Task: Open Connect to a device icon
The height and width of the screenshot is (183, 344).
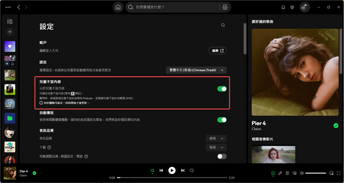Action: coord(295,173)
